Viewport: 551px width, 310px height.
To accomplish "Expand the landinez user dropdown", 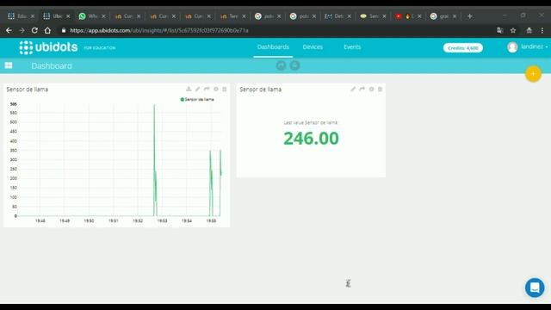I will point(534,46).
